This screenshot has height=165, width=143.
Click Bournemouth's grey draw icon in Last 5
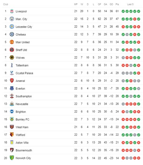(x=135, y=150)
